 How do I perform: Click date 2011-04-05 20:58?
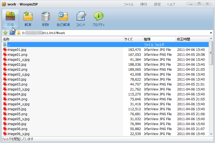pyautogui.click(x=191, y=55)
